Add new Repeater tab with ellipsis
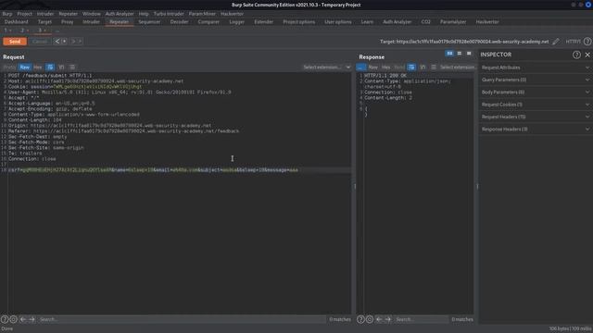The image size is (593, 333). [57, 31]
